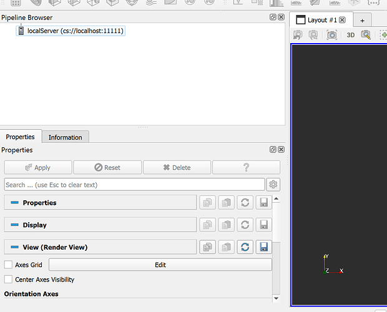Click the Orientation Axes heading text
The width and height of the screenshot is (387, 312).
(x=31, y=294)
